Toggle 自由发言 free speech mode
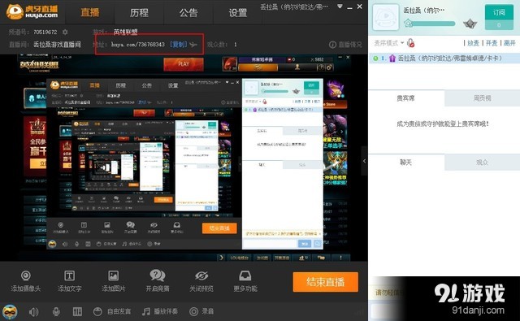 tap(112, 311)
